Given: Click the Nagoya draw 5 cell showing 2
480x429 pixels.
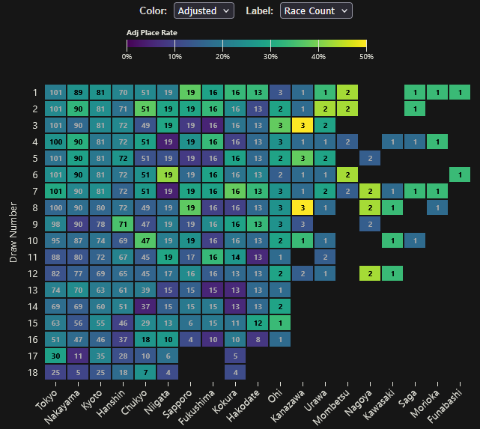Looking at the screenshot, I should pyautogui.click(x=370, y=158).
